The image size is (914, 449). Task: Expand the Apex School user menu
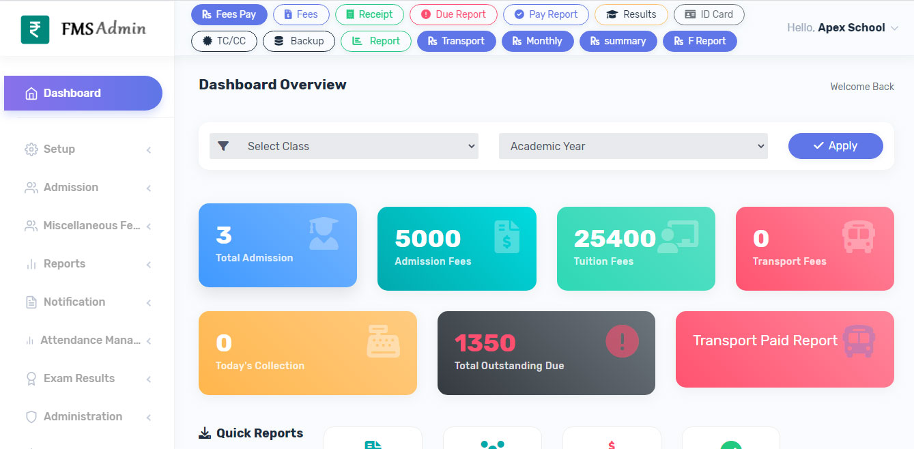(x=843, y=28)
